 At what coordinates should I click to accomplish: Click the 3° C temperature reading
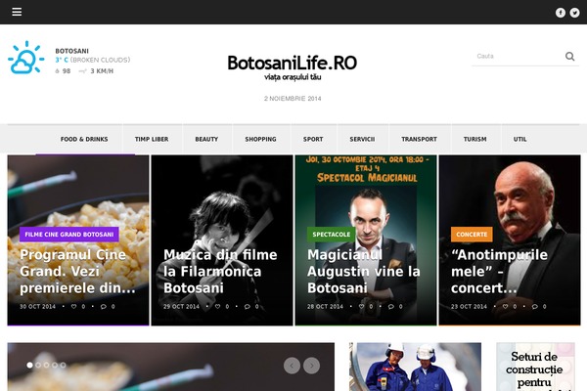point(62,60)
